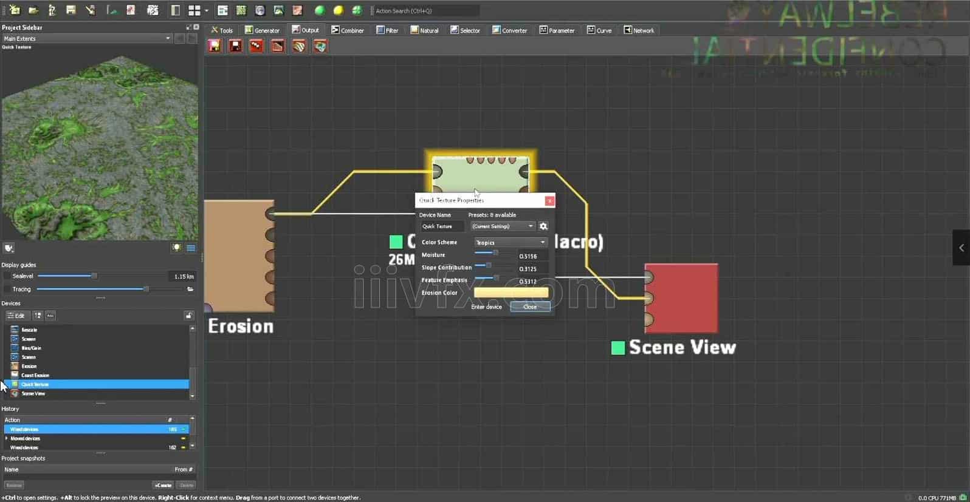
Task: Open the presets Current Settings dropdown
Action: click(503, 226)
